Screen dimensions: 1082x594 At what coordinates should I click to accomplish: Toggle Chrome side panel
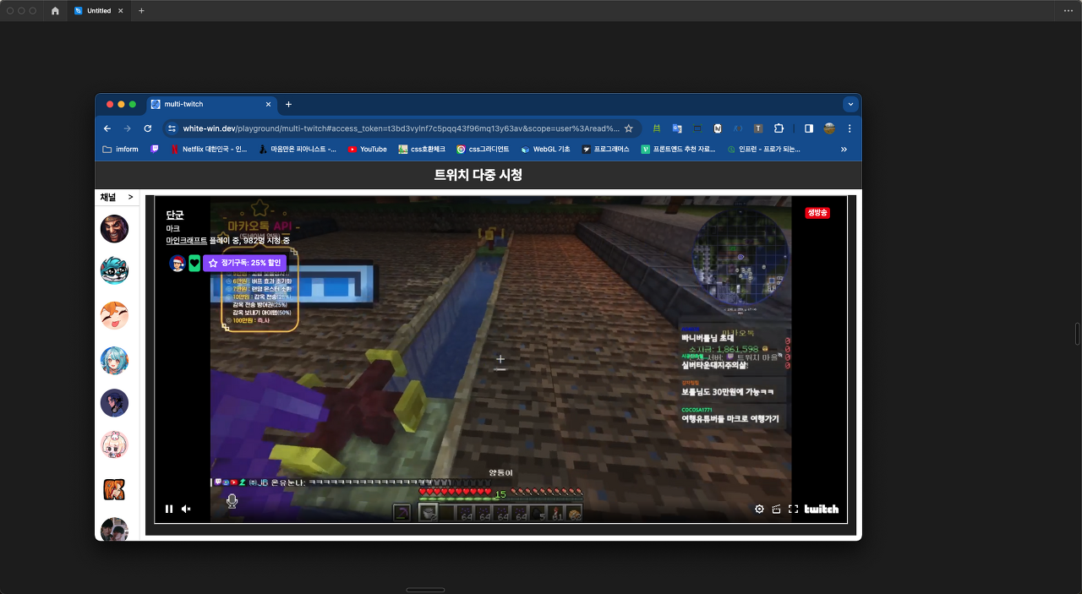pyautogui.click(x=809, y=128)
